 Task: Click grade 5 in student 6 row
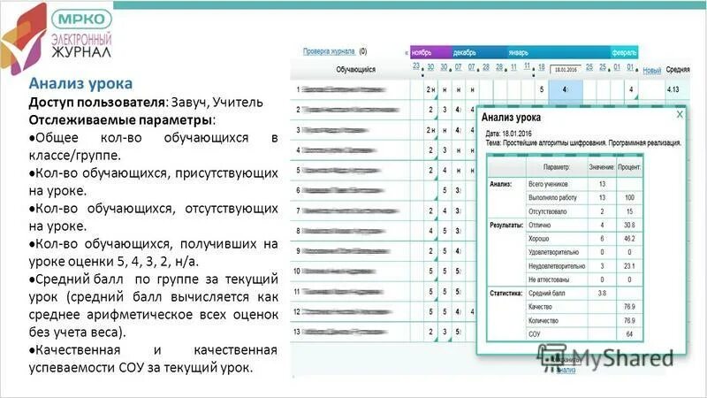coord(445,190)
